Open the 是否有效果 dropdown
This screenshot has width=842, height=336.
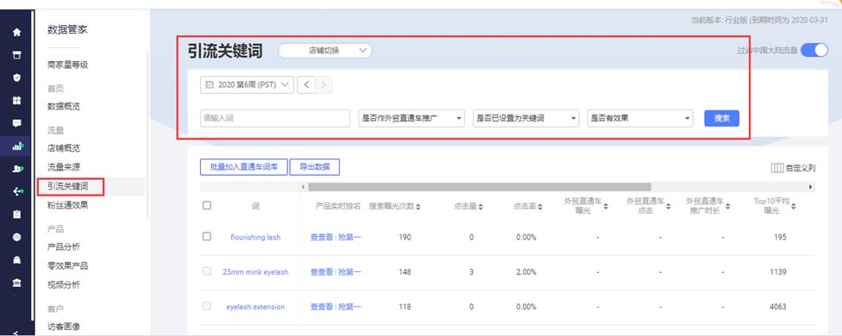tap(640, 118)
